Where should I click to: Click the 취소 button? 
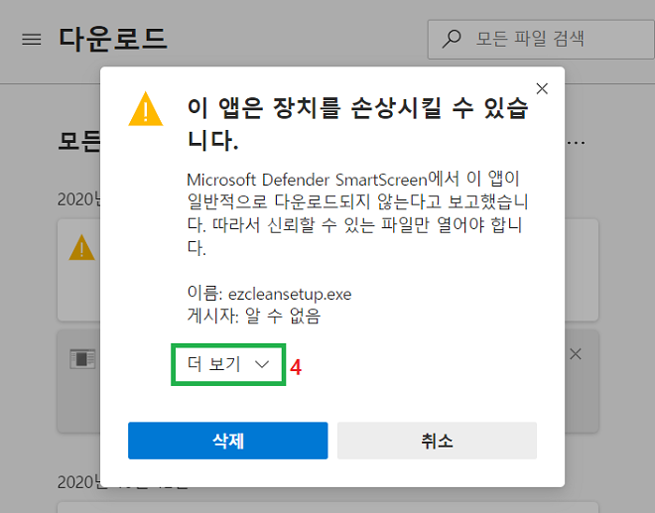click(437, 441)
